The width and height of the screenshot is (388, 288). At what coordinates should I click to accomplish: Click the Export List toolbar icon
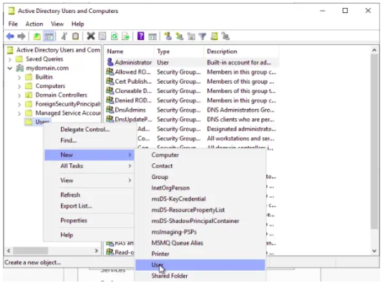tap(126, 36)
